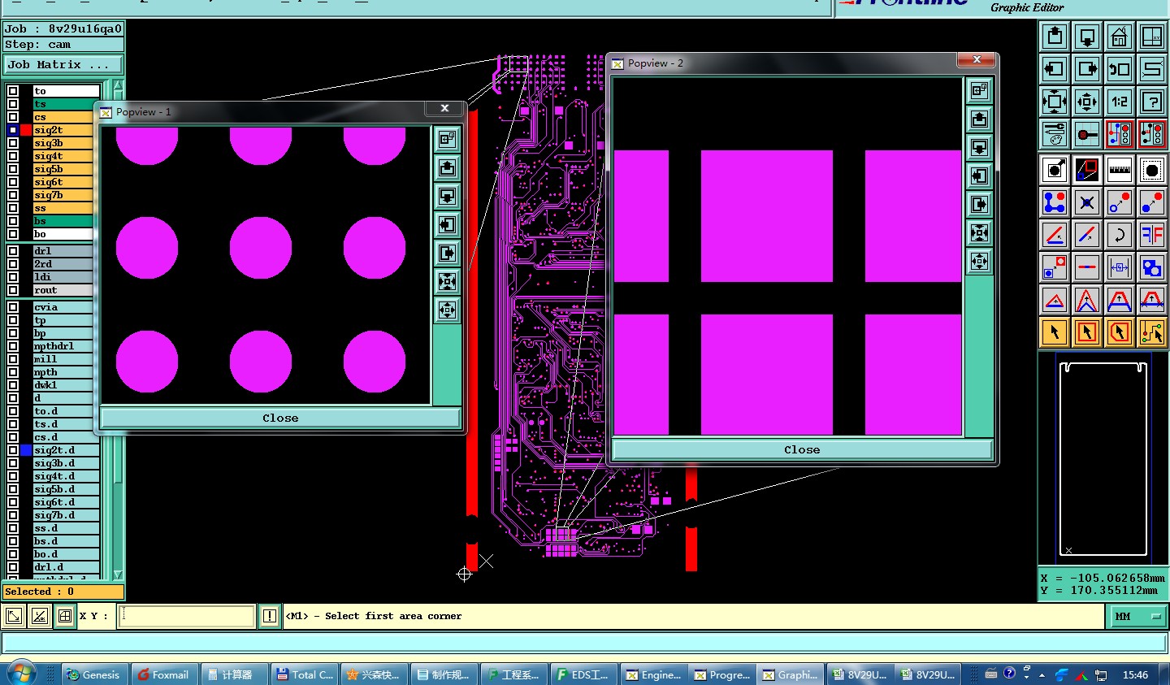The height and width of the screenshot is (685, 1170).
Task: Click the Windows Start orb
Action: pyautogui.click(x=21, y=674)
